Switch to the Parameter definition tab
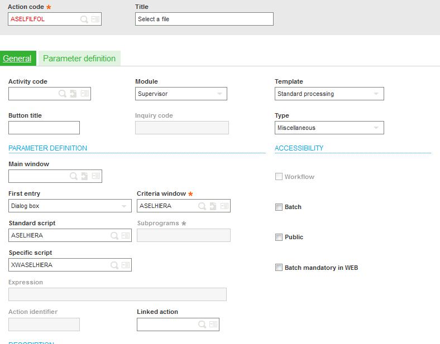 click(79, 59)
